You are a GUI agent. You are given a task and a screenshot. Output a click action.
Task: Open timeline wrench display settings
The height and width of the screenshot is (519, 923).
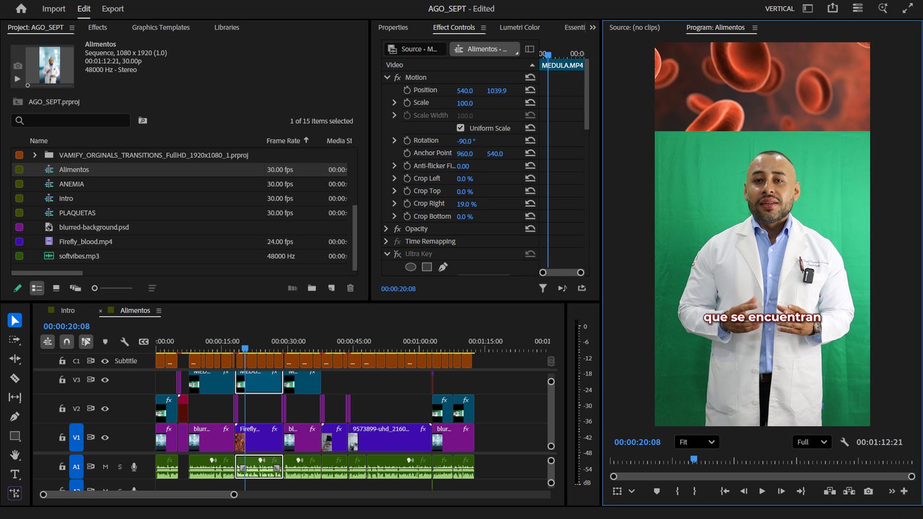(124, 341)
